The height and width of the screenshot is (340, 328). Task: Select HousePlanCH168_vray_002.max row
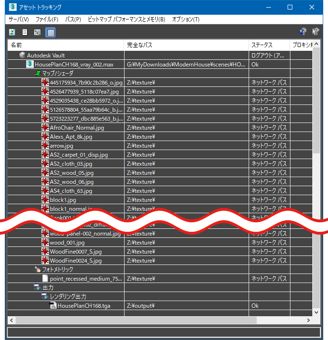pos(160,65)
